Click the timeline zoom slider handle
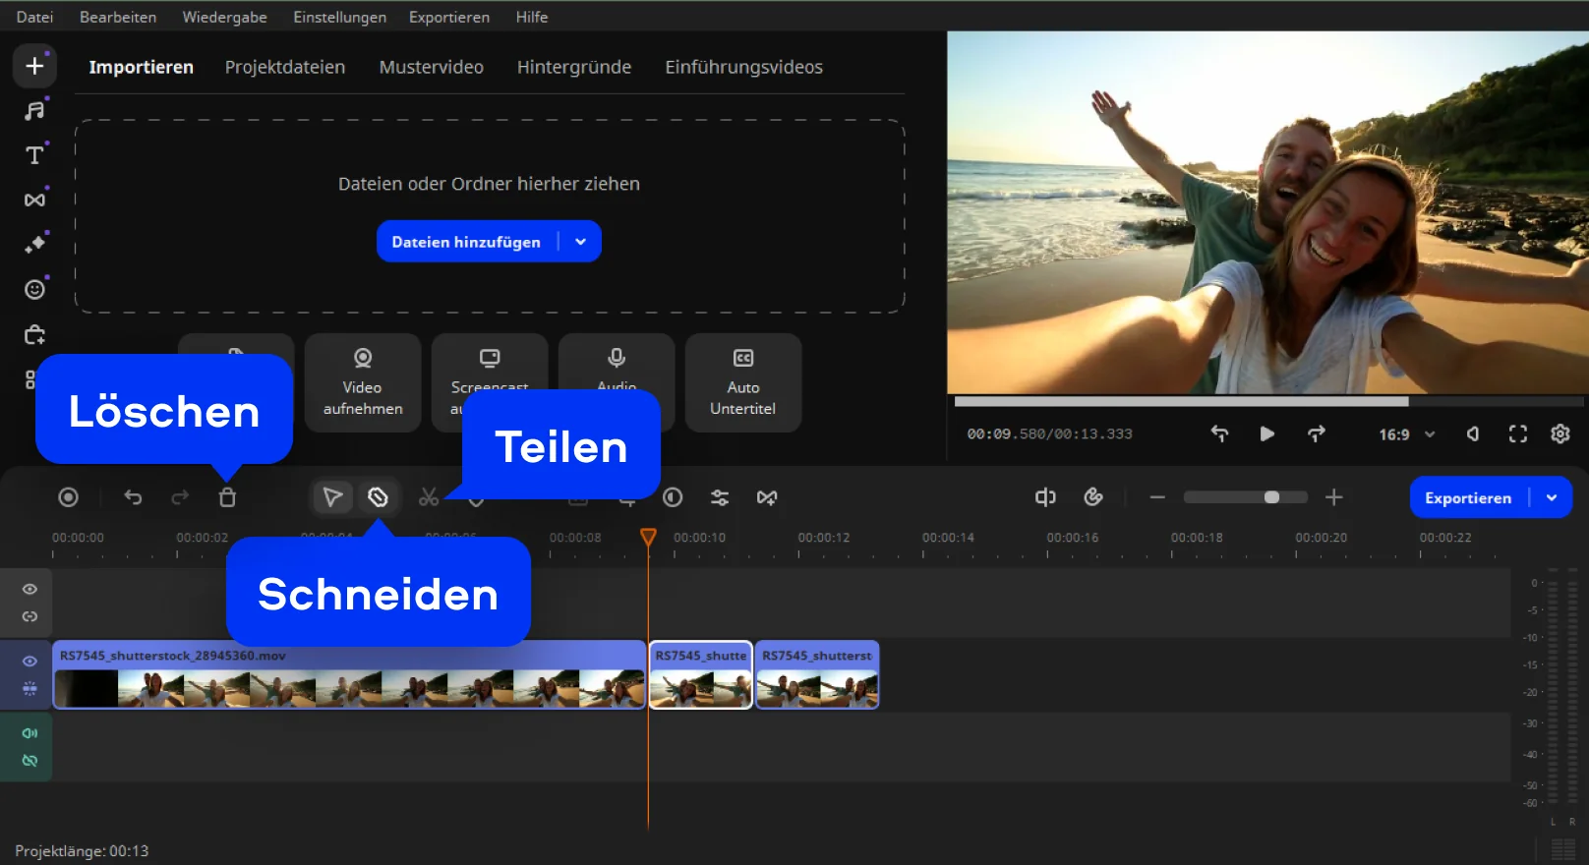The image size is (1589, 865). click(x=1271, y=497)
